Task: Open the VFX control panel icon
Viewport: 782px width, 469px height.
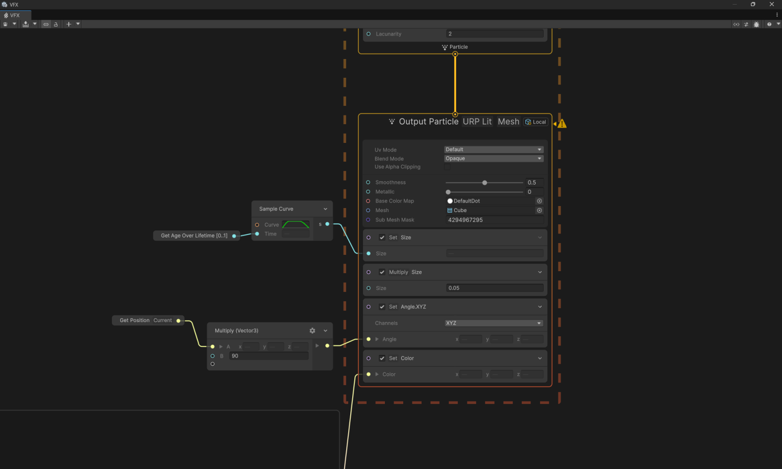Action: tap(746, 24)
